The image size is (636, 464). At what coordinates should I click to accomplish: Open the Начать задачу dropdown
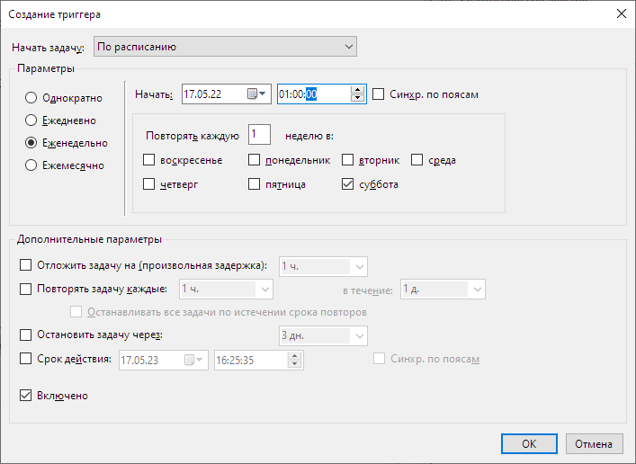point(225,47)
